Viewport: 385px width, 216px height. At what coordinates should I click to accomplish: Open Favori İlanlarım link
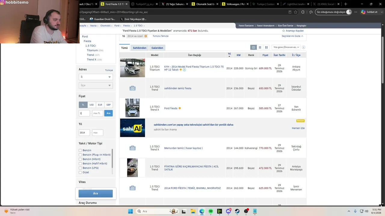[246, 26]
